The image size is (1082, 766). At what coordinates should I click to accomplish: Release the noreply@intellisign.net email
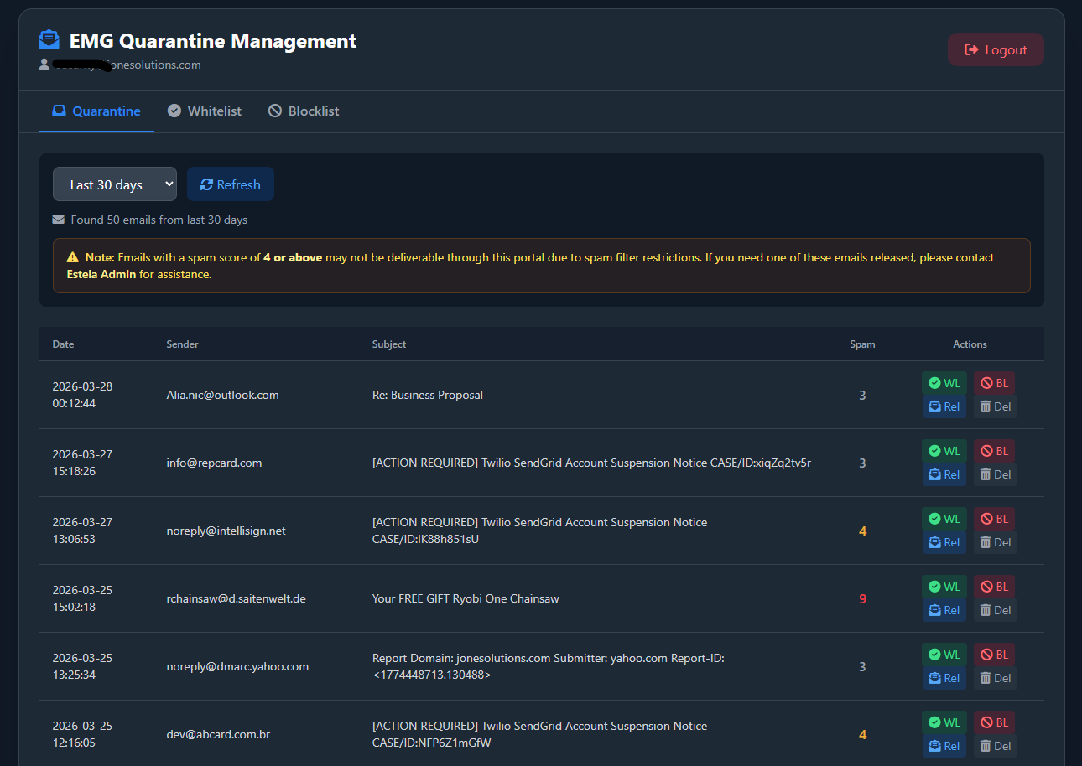944,542
